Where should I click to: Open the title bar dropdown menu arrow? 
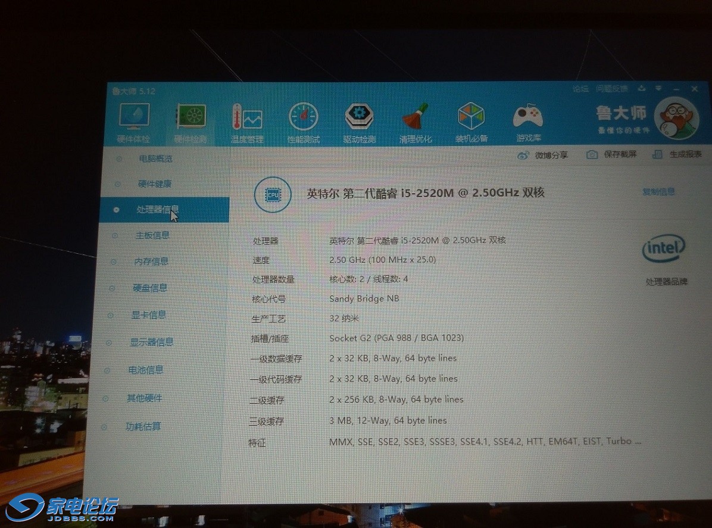(x=658, y=88)
